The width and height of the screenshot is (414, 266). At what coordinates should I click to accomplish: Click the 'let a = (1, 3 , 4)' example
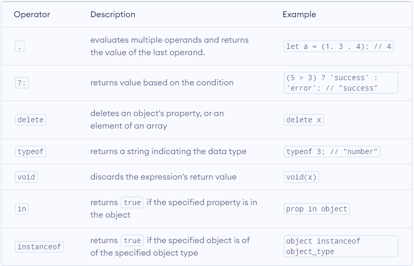tap(338, 46)
